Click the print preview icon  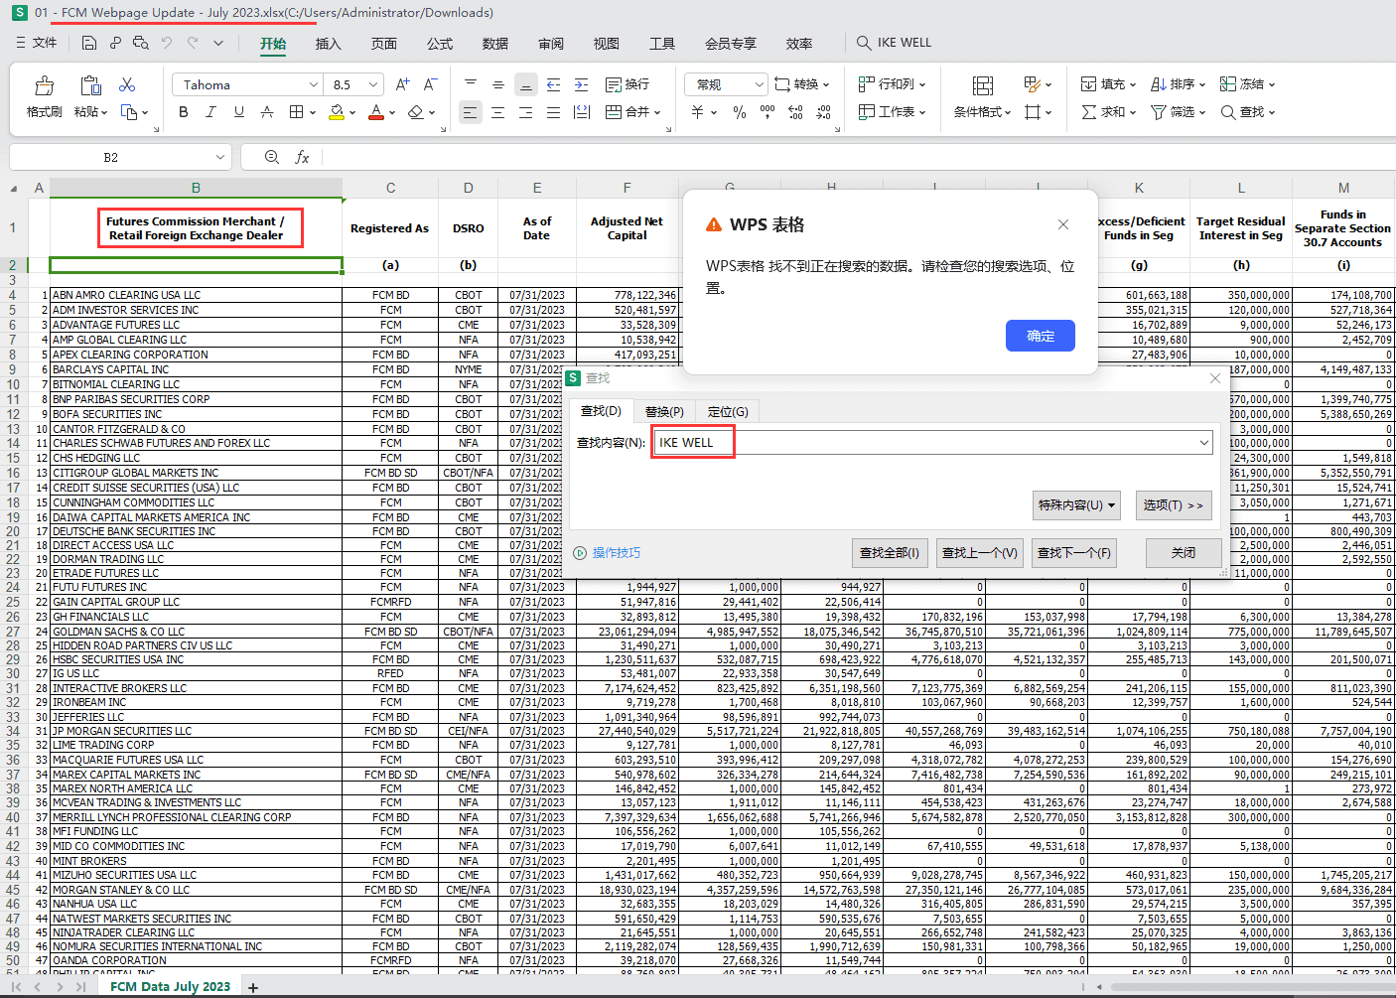[x=141, y=43]
